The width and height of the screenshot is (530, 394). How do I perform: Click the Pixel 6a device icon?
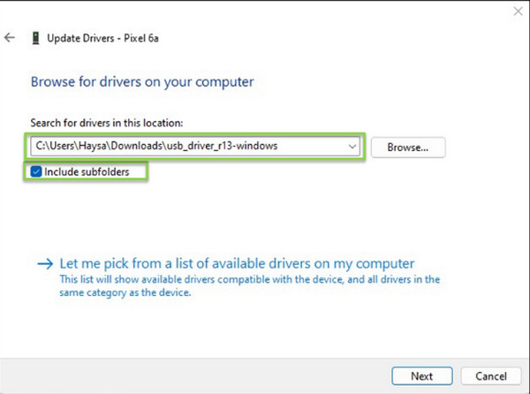[x=35, y=38]
